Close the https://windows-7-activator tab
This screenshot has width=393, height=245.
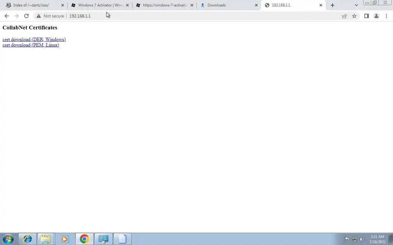click(x=192, y=5)
